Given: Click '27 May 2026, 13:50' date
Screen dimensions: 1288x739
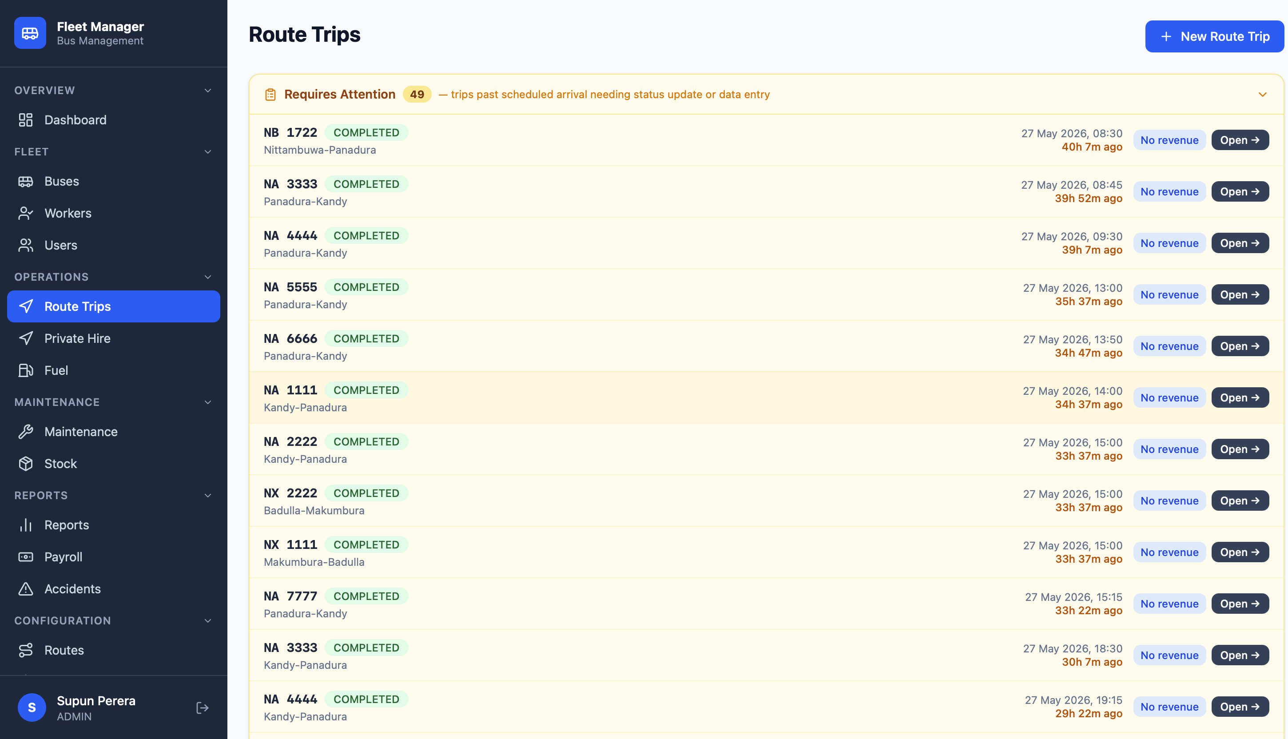Looking at the screenshot, I should 1072,340.
